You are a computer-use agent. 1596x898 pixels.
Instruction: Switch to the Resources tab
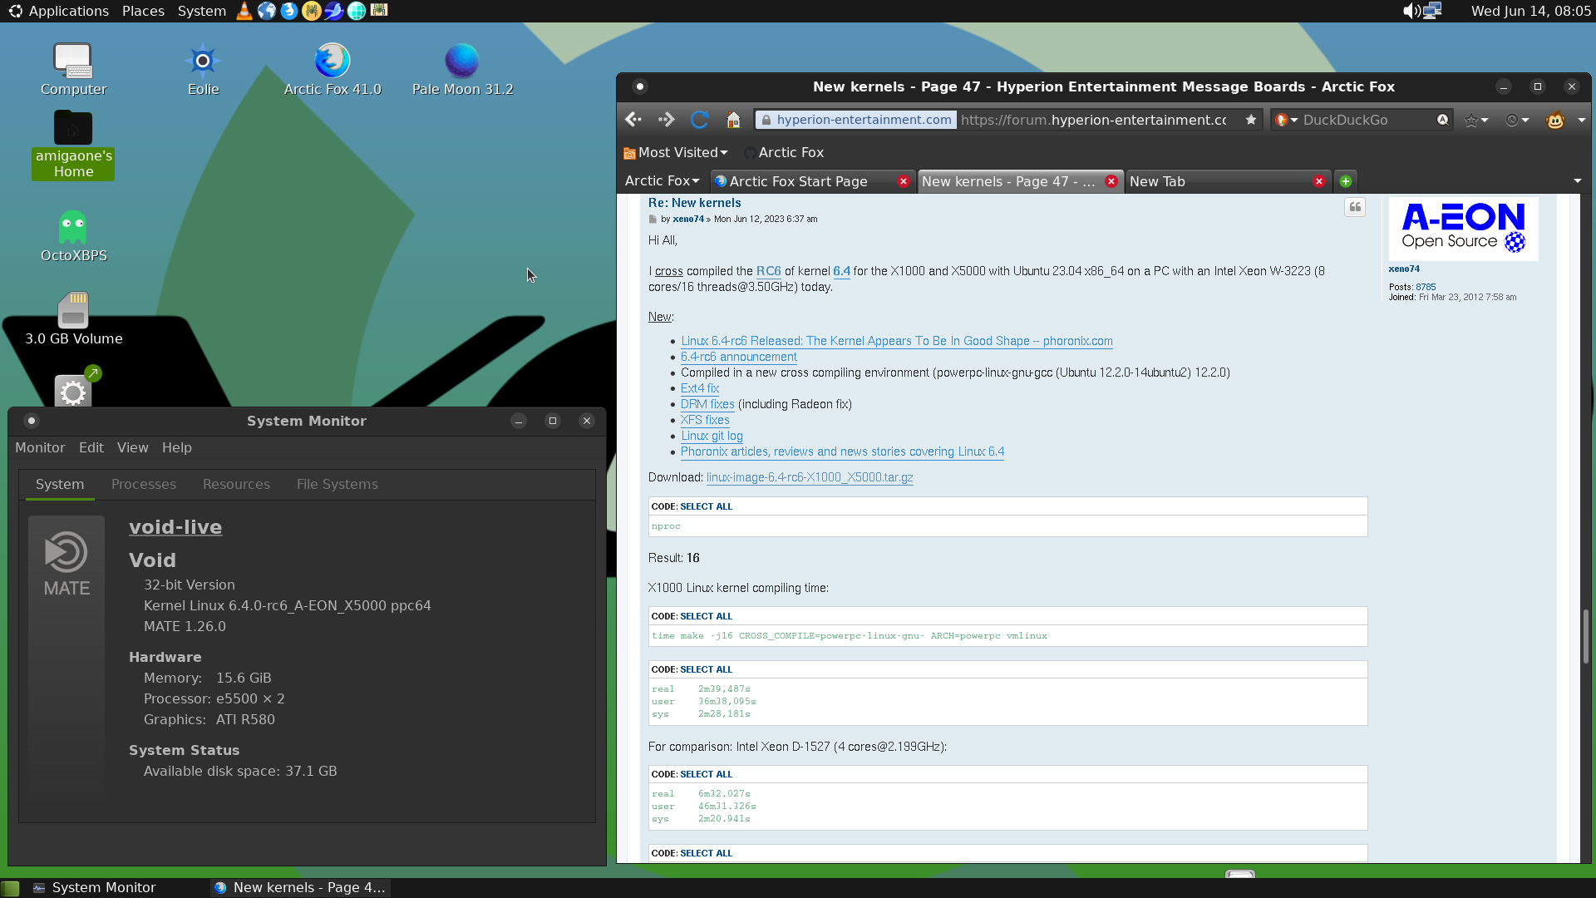coord(236,484)
